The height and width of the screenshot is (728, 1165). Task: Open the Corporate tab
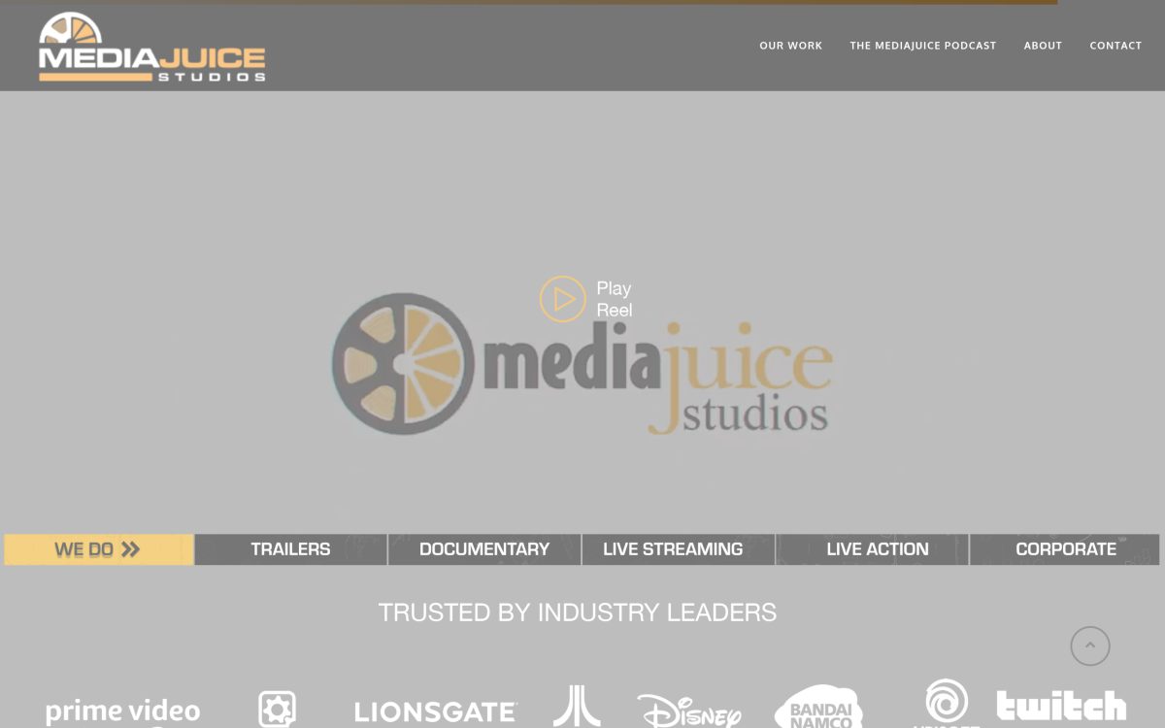[1065, 549]
